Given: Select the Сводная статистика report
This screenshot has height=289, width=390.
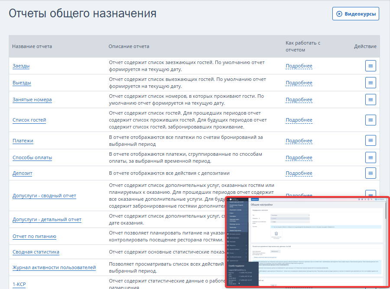Looking at the screenshot, I should point(36,252).
